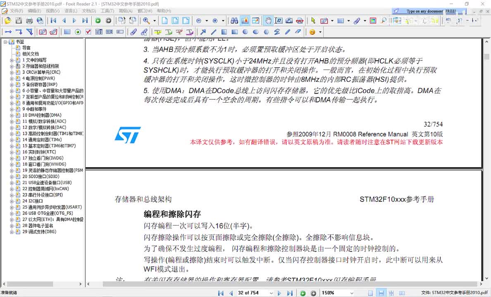The image size is (491, 297).
Task: Click the zoom in plus circle icon
Action: coord(215,21)
